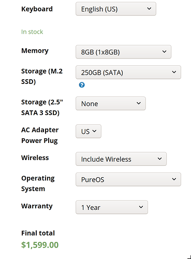Open the Keyboard dropdown showing English (US)
The height and width of the screenshot is (259, 191).
click(116, 9)
